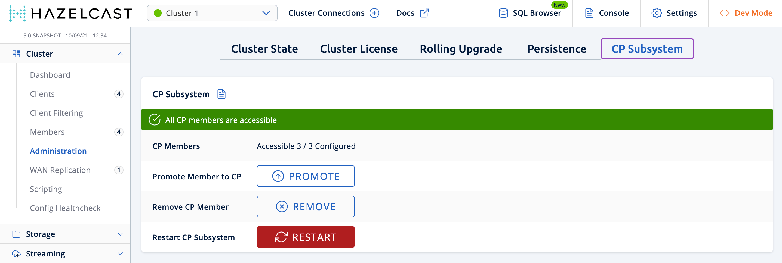The image size is (782, 263).
Task: Collapse the Cluster sidebar section
Action: tap(120, 54)
